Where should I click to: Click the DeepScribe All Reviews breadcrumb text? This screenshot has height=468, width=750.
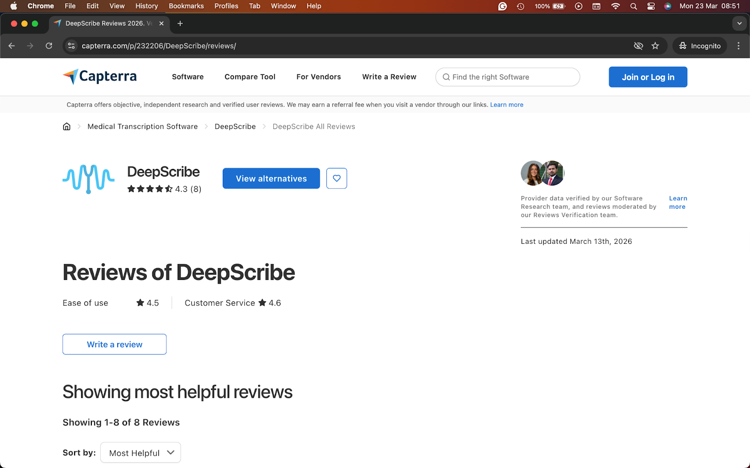click(x=314, y=126)
